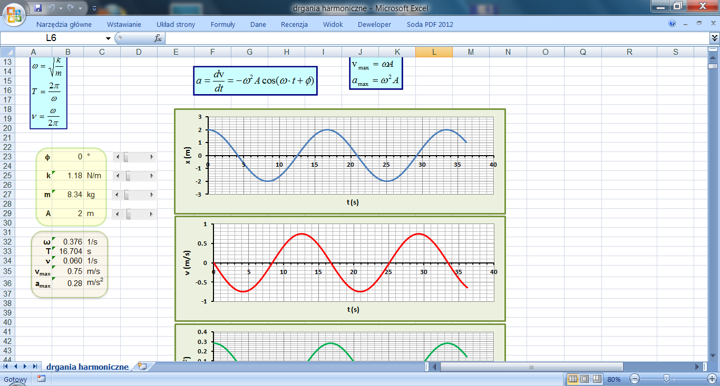The image size is (720, 386).
Task: Increase mass m with right arrow
Action: coord(153,195)
